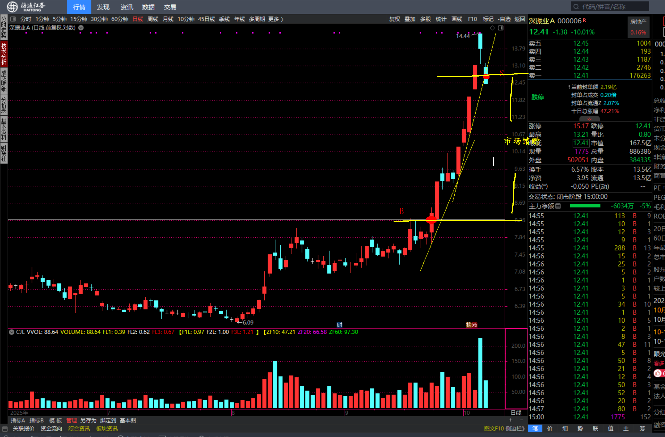Click the 复权 toolbar button
This screenshot has width=665, height=437.
[394, 19]
